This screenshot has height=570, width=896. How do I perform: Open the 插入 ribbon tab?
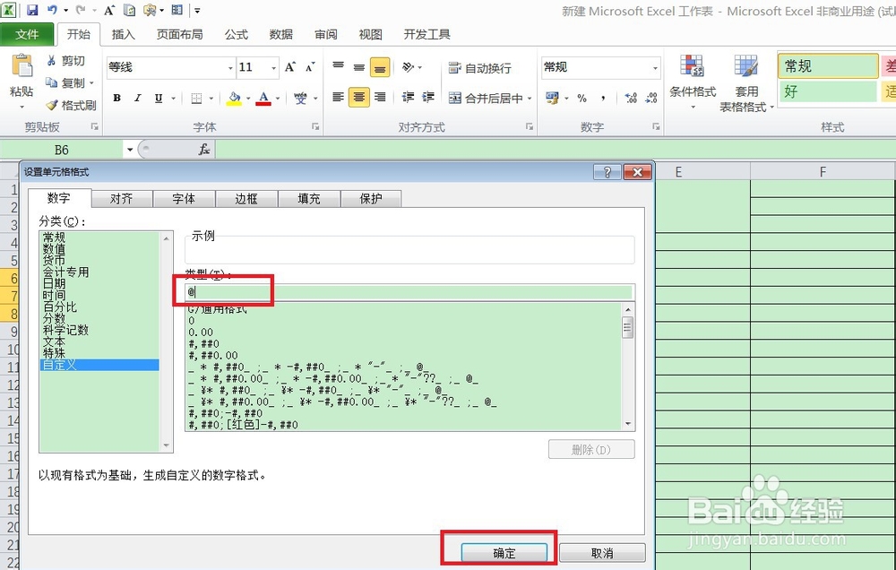(x=123, y=34)
